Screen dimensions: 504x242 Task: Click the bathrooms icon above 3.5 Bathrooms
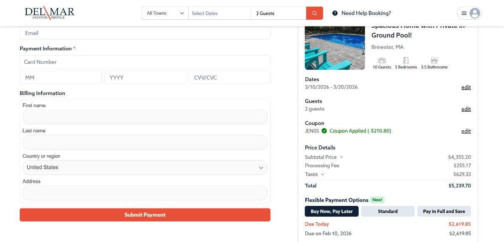(x=434, y=60)
